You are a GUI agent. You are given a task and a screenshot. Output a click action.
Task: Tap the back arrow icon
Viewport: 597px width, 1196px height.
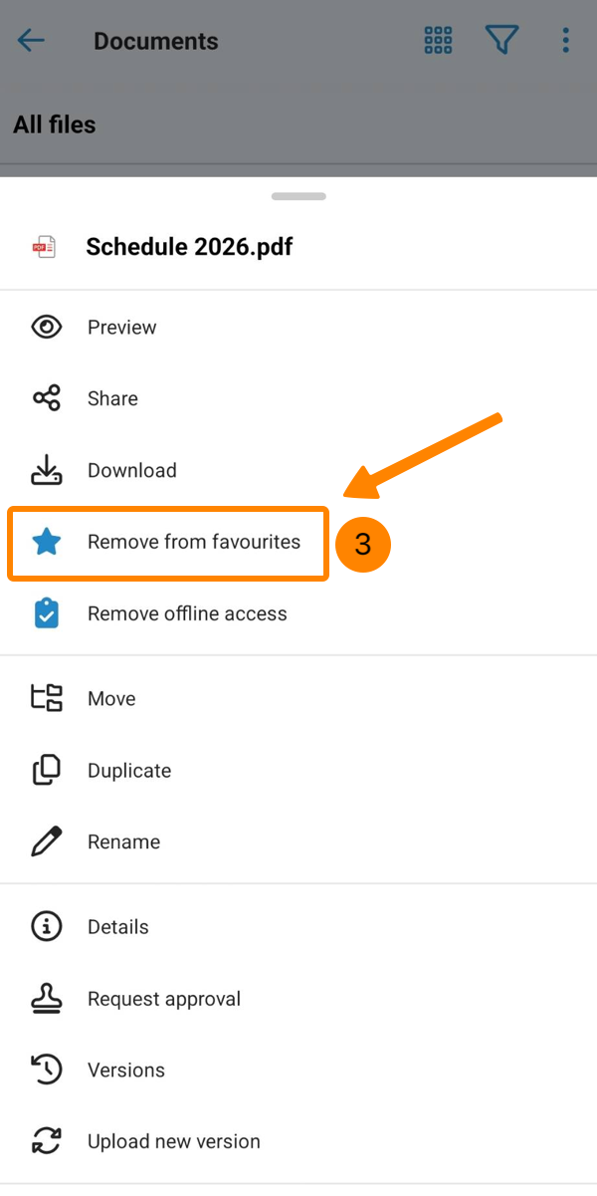(31, 41)
